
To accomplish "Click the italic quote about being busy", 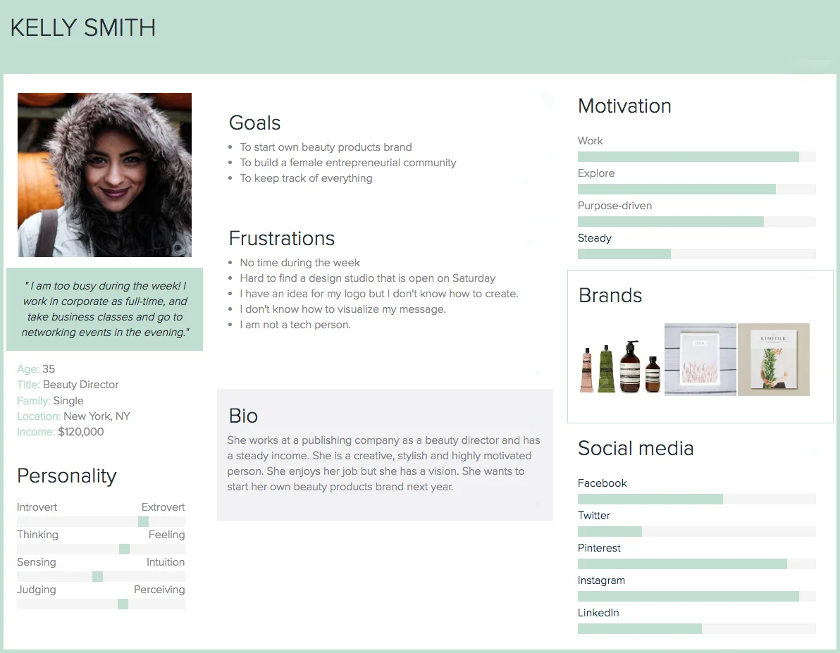I will pos(105,309).
